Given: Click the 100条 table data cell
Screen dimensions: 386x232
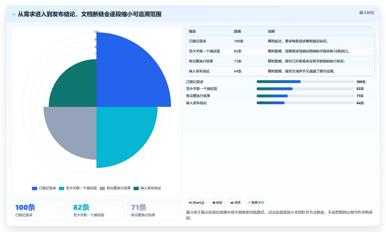Looking at the screenshot, I should click(239, 41).
